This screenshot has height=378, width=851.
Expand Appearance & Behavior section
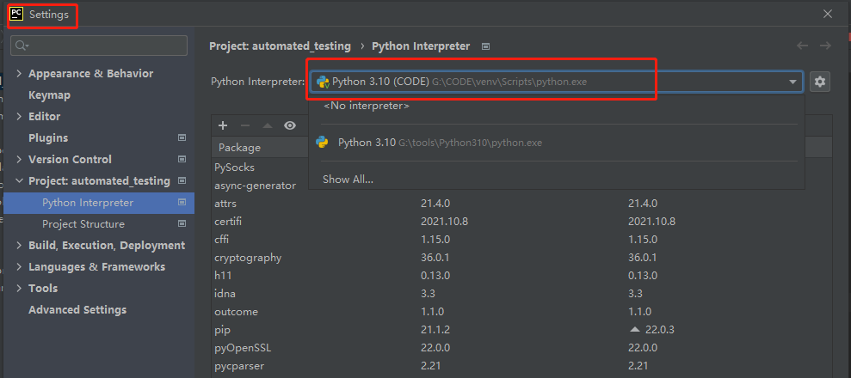click(x=19, y=74)
